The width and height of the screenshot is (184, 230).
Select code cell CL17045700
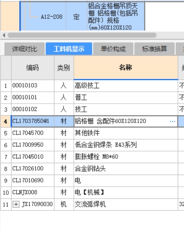click(33, 133)
